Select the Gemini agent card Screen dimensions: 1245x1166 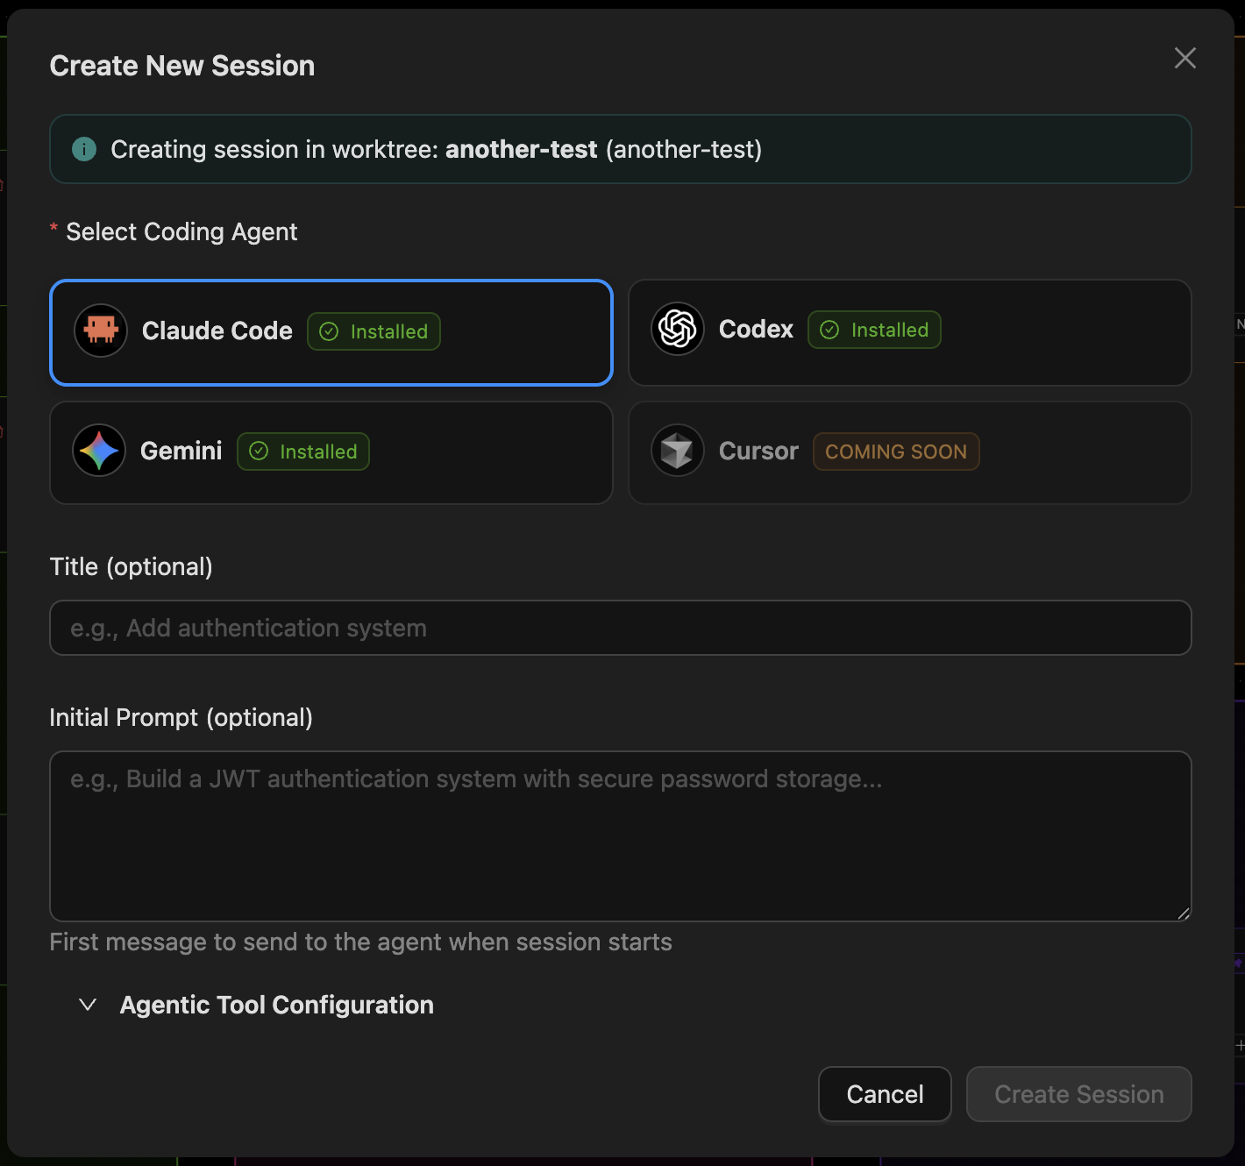(331, 452)
